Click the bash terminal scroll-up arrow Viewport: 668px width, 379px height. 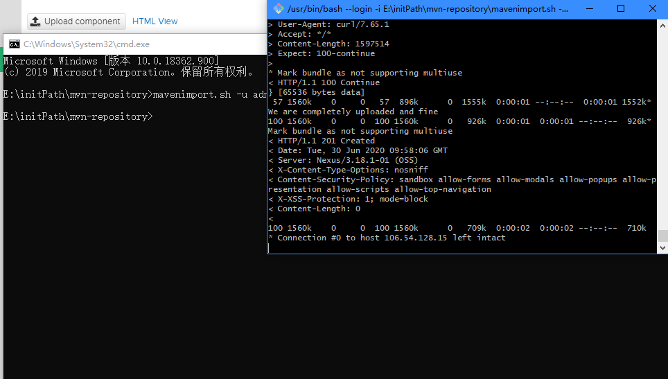pyautogui.click(x=662, y=26)
